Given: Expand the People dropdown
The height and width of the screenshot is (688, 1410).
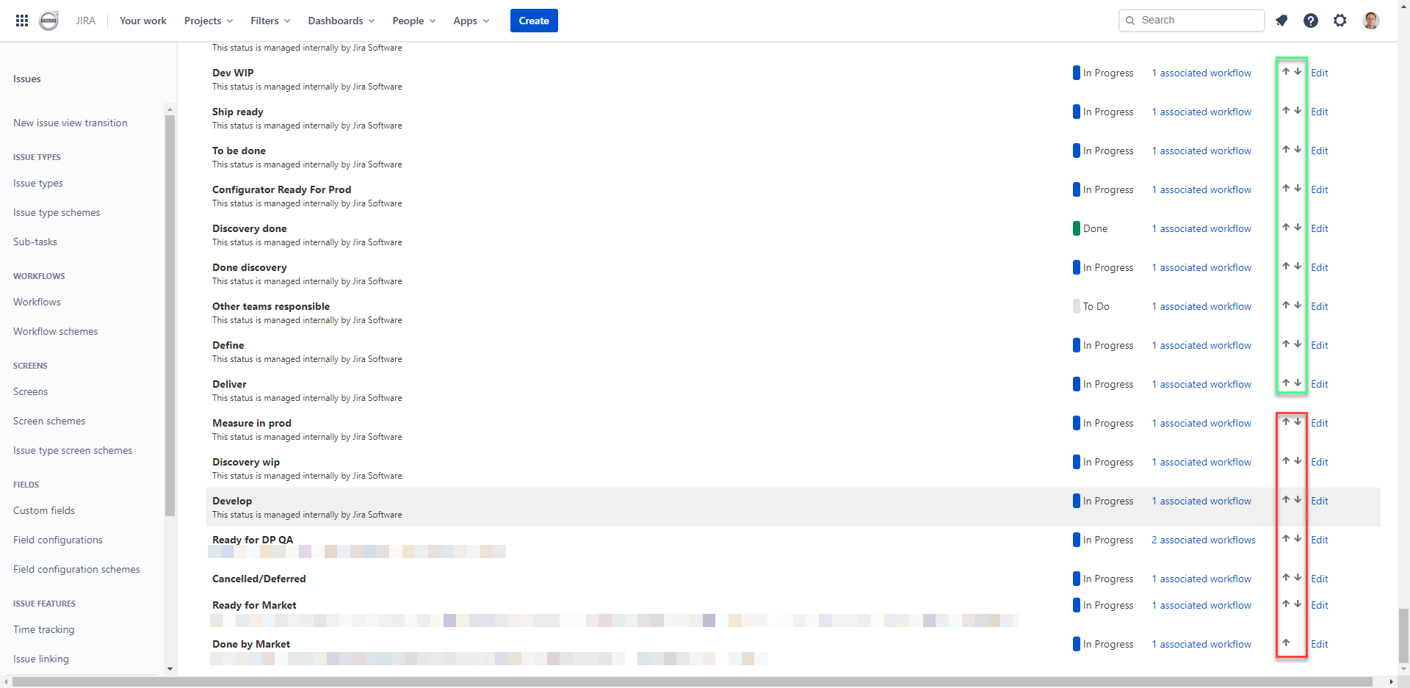Looking at the screenshot, I should click(x=414, y=21).
